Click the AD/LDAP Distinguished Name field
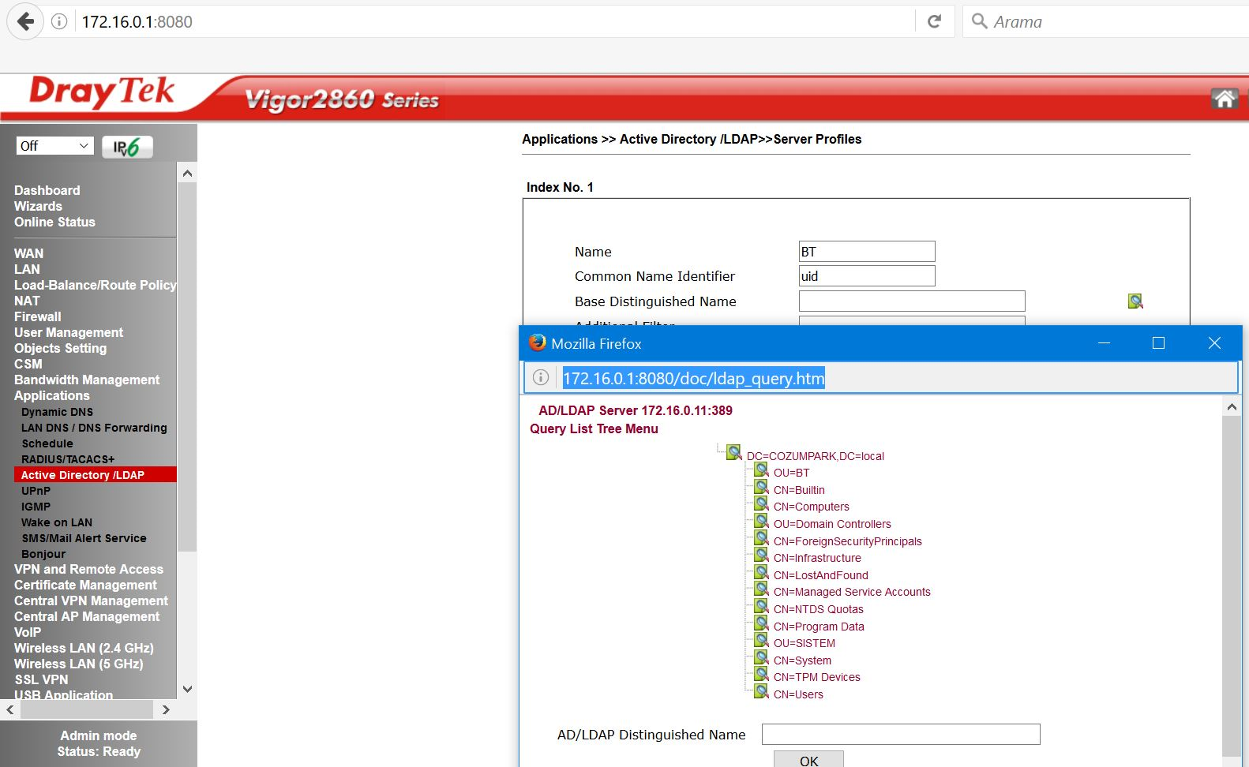Viewport: 1249px width, 767px height. point(900,735)
